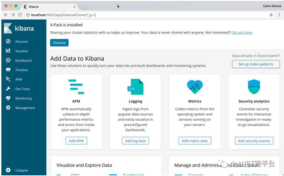284x176 pixels.
Task: Click the APM card illustration
Action: pyautogui.click(x=76, y=87)
